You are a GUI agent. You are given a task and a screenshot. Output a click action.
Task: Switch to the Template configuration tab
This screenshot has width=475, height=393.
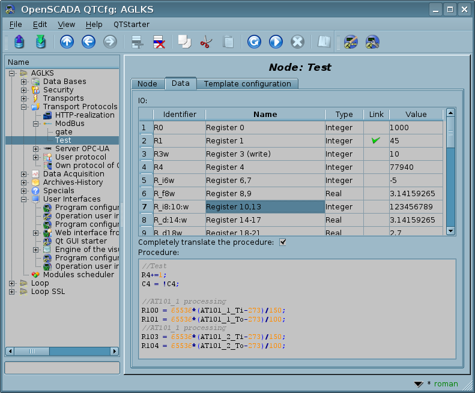pos(247,84)
